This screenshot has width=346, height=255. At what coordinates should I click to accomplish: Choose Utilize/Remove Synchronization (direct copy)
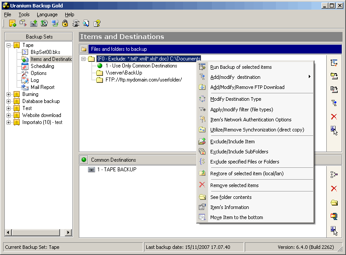255,130
